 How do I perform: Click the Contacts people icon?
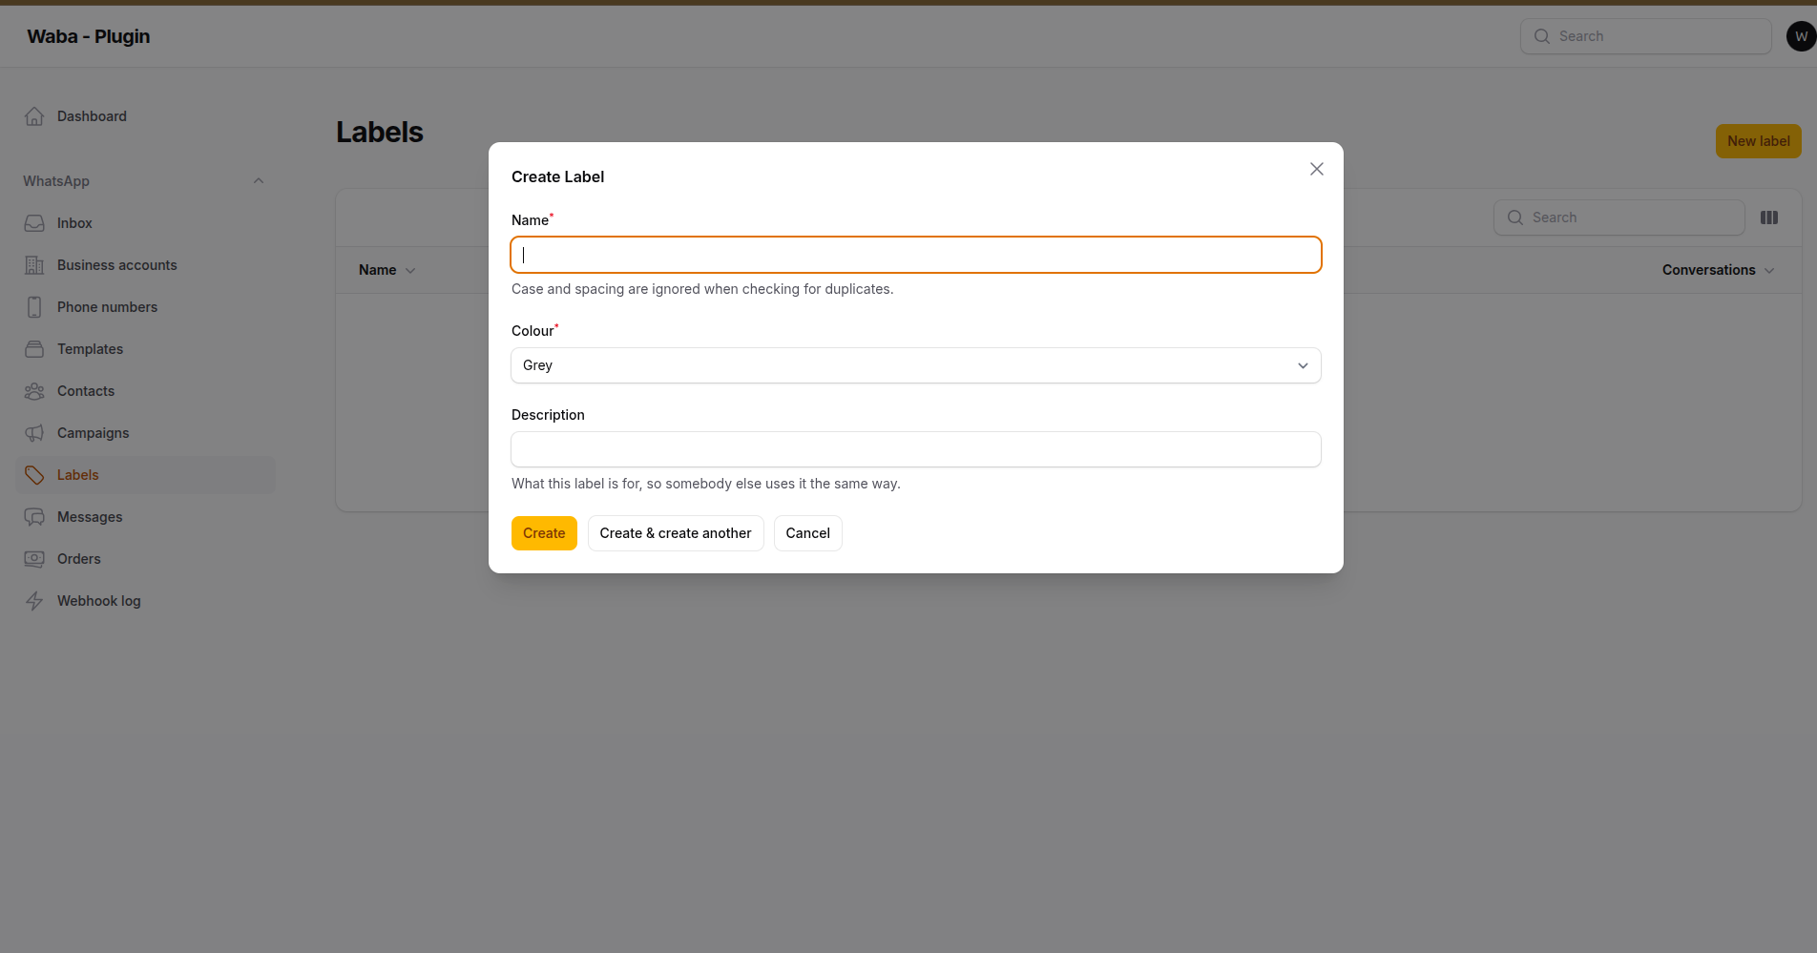34,391
